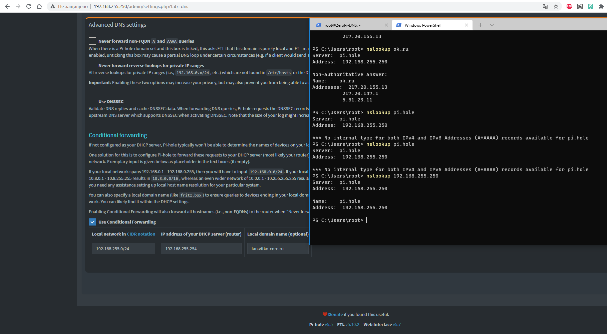This screenshot has width=607, height=334.
Task: Click the Advanced DNS settings title
Action: [x=117, y=25]
